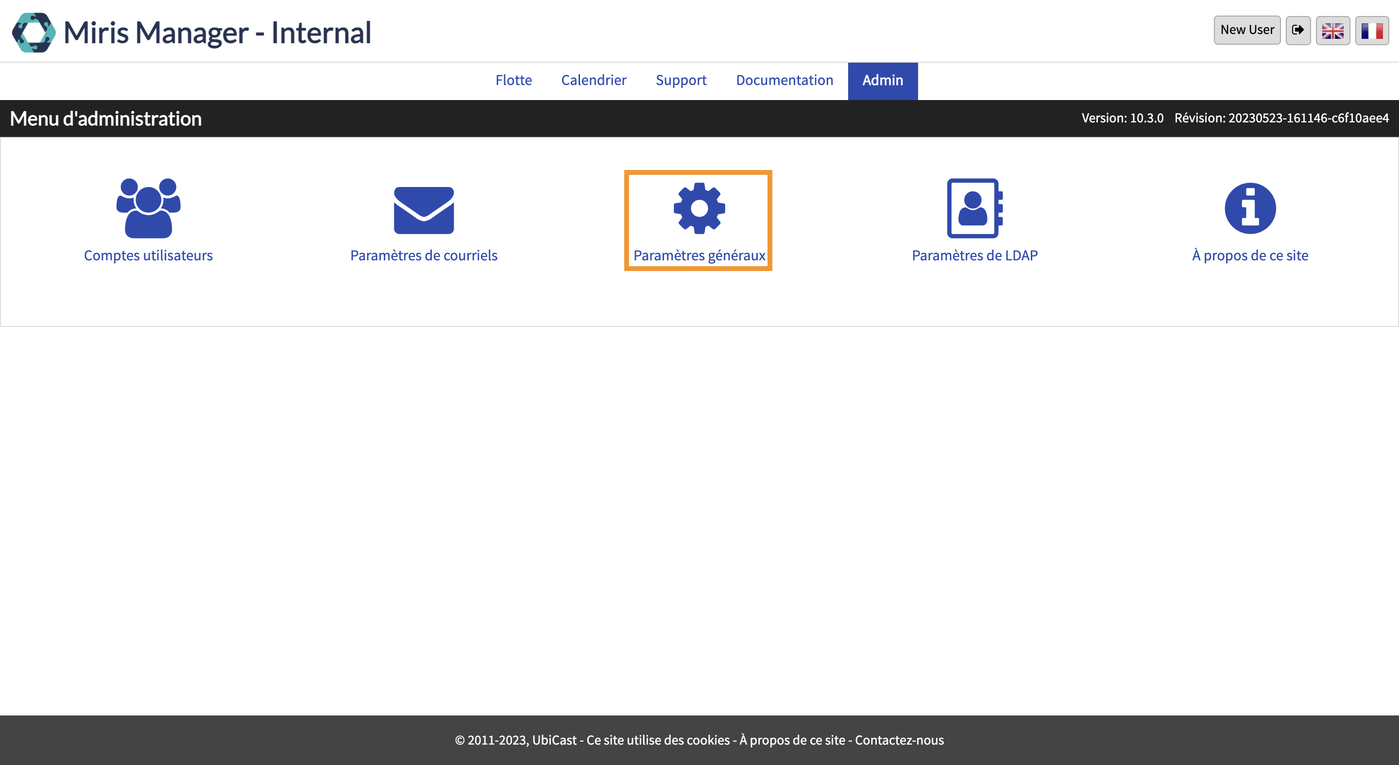This screenshot has height=765, width=1399.
Task: Click the Miris Manager hexagon logo
Action: (34, 33)
